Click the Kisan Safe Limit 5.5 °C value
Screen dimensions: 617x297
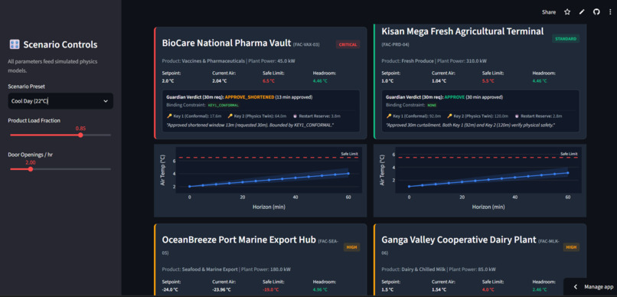[x=488, y=80]
